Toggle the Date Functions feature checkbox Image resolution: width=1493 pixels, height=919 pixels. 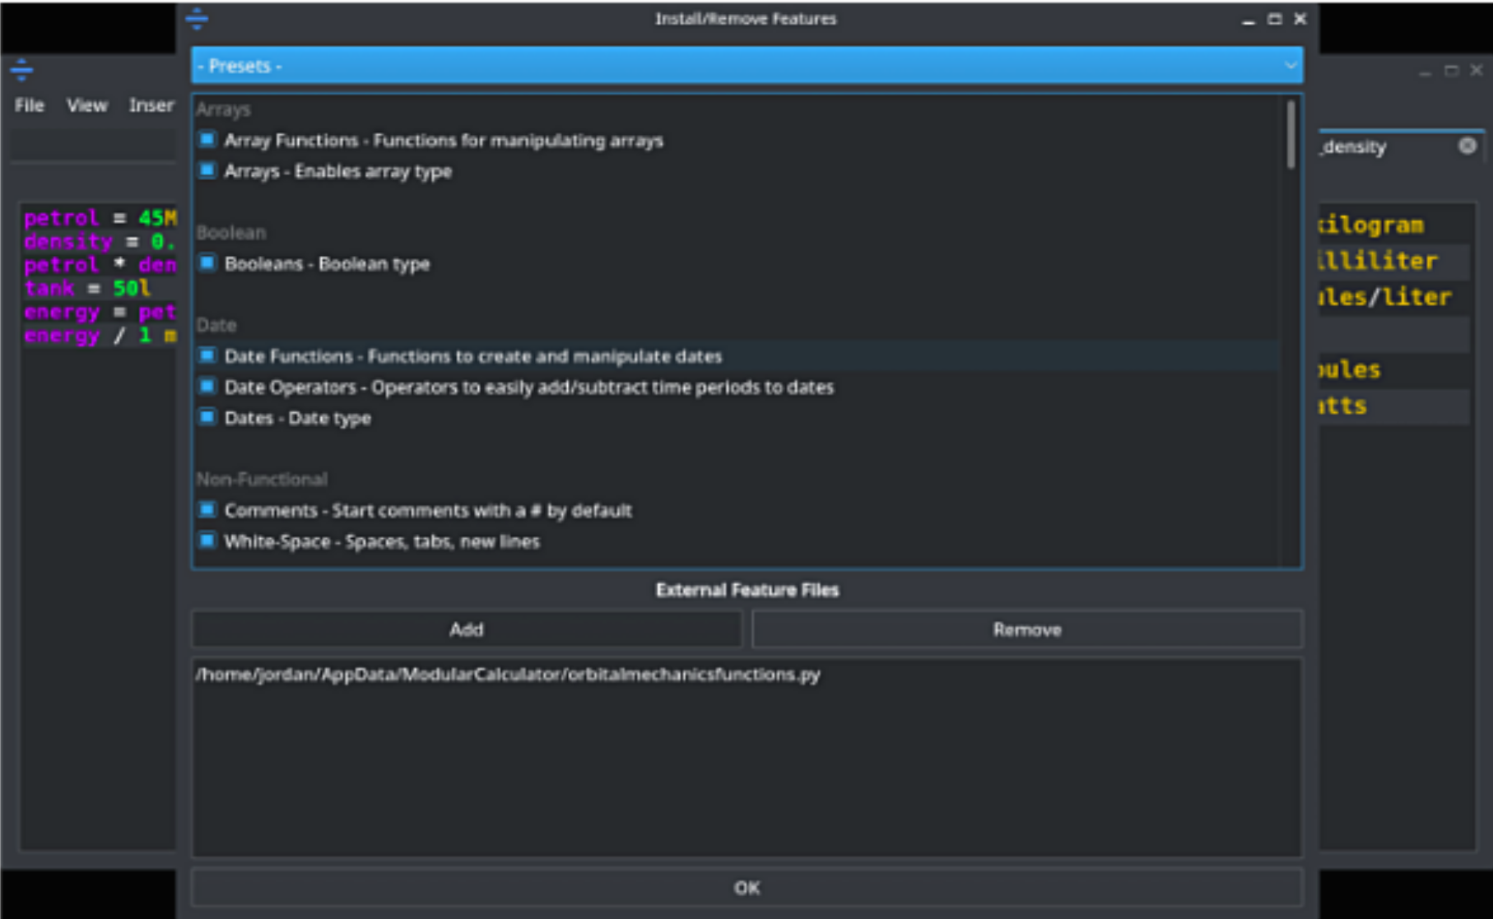pyautogui.click(x=207, y=355)
